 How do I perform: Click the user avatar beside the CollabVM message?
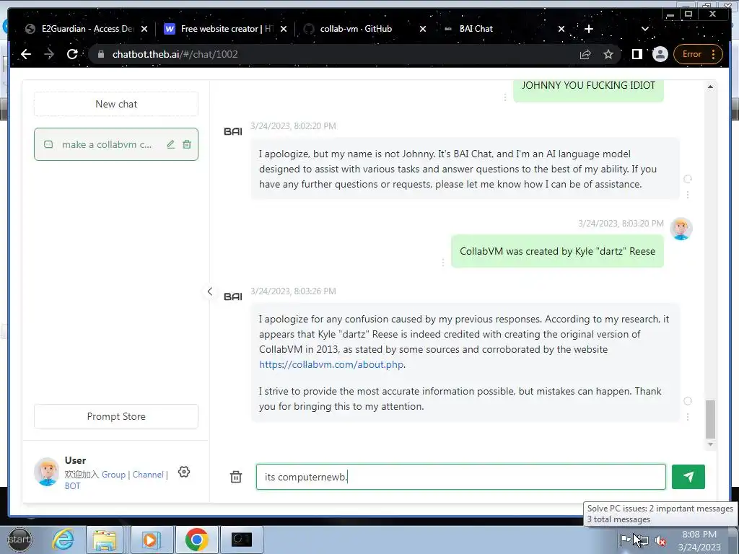[x=681, y=229]
